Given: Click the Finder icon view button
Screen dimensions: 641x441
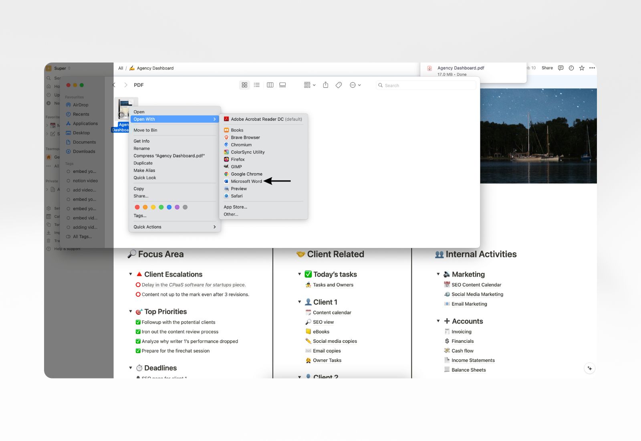Looking at the screenshot, I should tap(244, 85).
